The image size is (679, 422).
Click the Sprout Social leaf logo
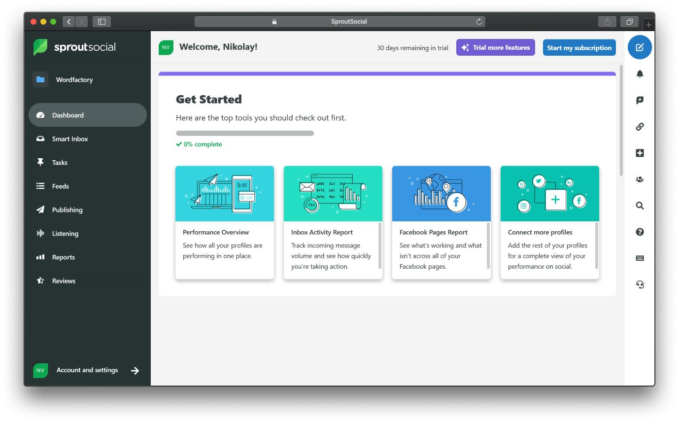[40, 47]
